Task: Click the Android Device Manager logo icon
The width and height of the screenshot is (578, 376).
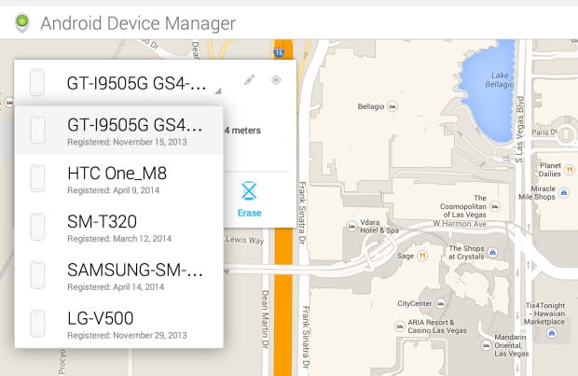Action: 22,22
